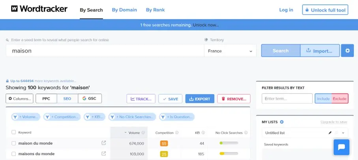Switch to SEO view

67,98
